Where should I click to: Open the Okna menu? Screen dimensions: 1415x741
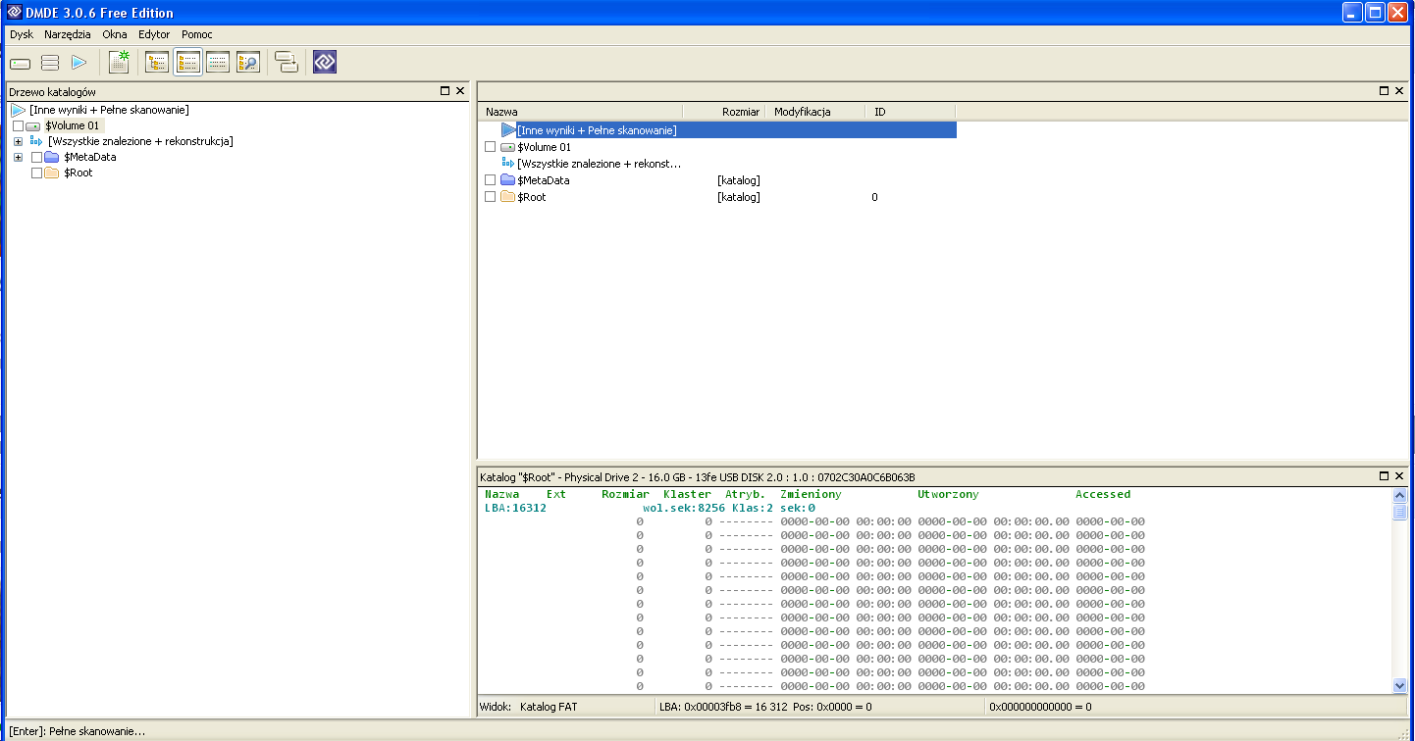point(115,34)
